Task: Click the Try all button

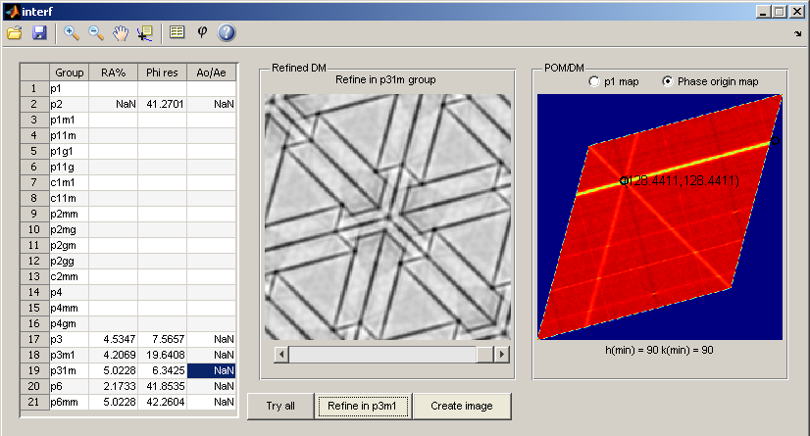Action: point(279,406)
